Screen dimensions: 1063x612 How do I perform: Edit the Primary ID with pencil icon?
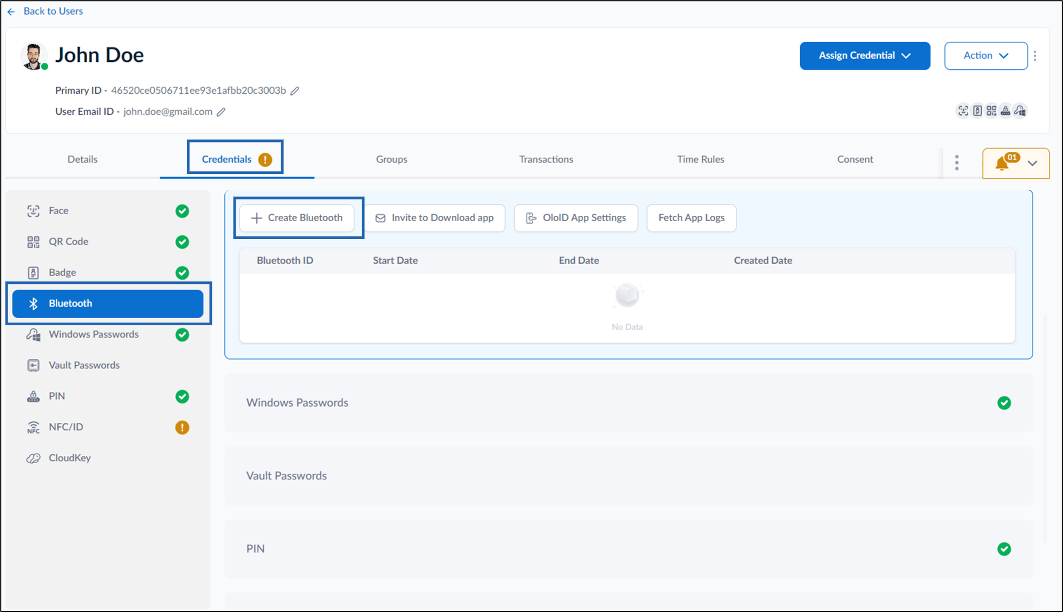(295, 91)
